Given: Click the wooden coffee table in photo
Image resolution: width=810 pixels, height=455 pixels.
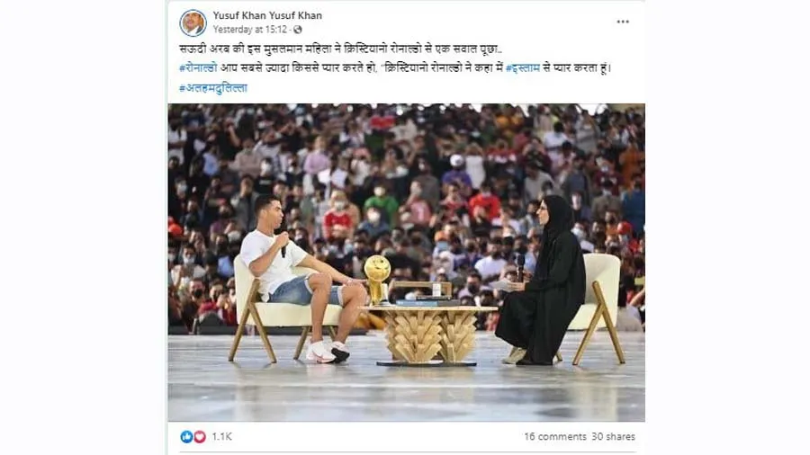Looking at the screenshot, I should 428,332.
